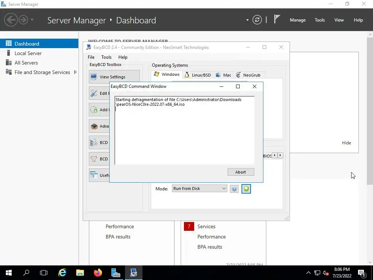Open the File menu in EasyBCD
The height and width of the screenshot is (280, 373).
coord(91,57)
